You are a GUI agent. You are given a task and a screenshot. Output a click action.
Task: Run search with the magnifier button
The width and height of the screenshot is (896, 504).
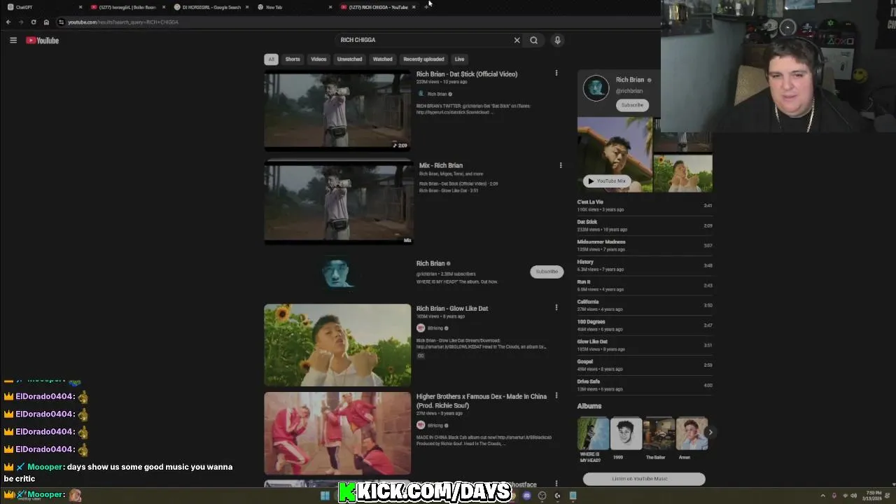pyautogui.click(x=534, y=41)
